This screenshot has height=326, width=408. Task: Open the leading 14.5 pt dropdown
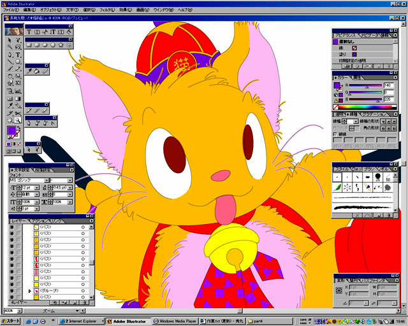(69, 187)
